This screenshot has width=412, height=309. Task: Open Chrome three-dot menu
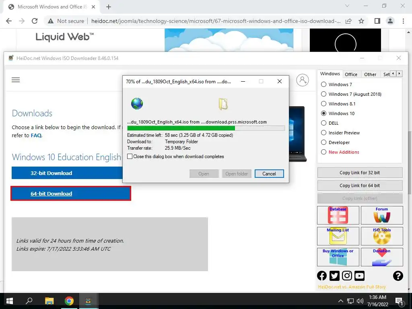pyautogui.click(x=403, y=21)
